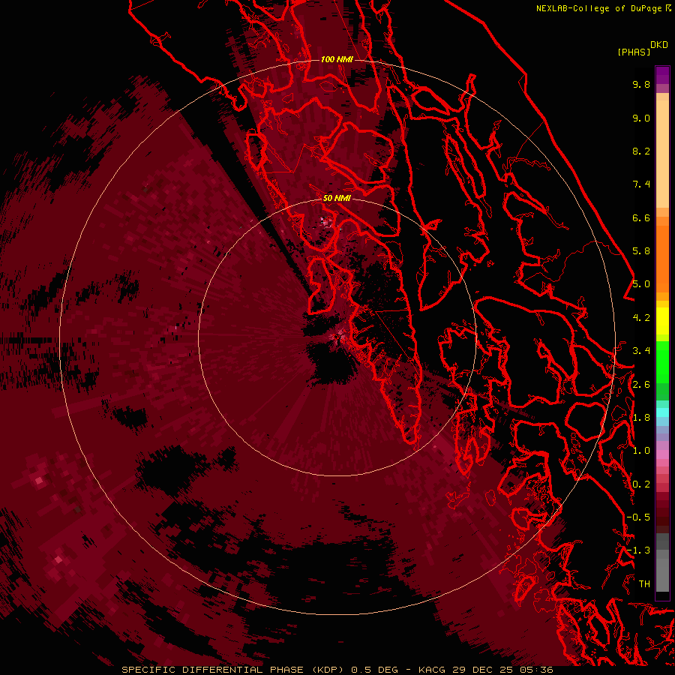The image size is (675, 675).
Task: Click the '3.4' color scale value
Action: click(641, 351)
